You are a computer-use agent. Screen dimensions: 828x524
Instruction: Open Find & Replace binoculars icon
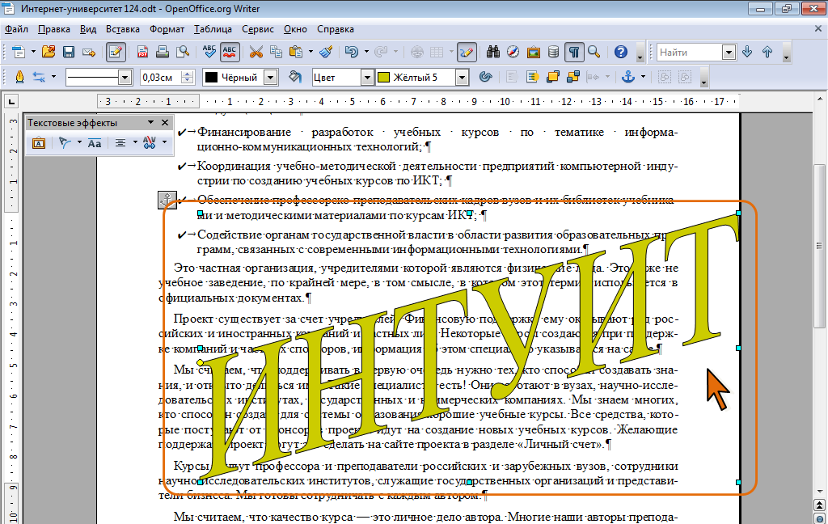pyautogui.click(x=493, y=52)
